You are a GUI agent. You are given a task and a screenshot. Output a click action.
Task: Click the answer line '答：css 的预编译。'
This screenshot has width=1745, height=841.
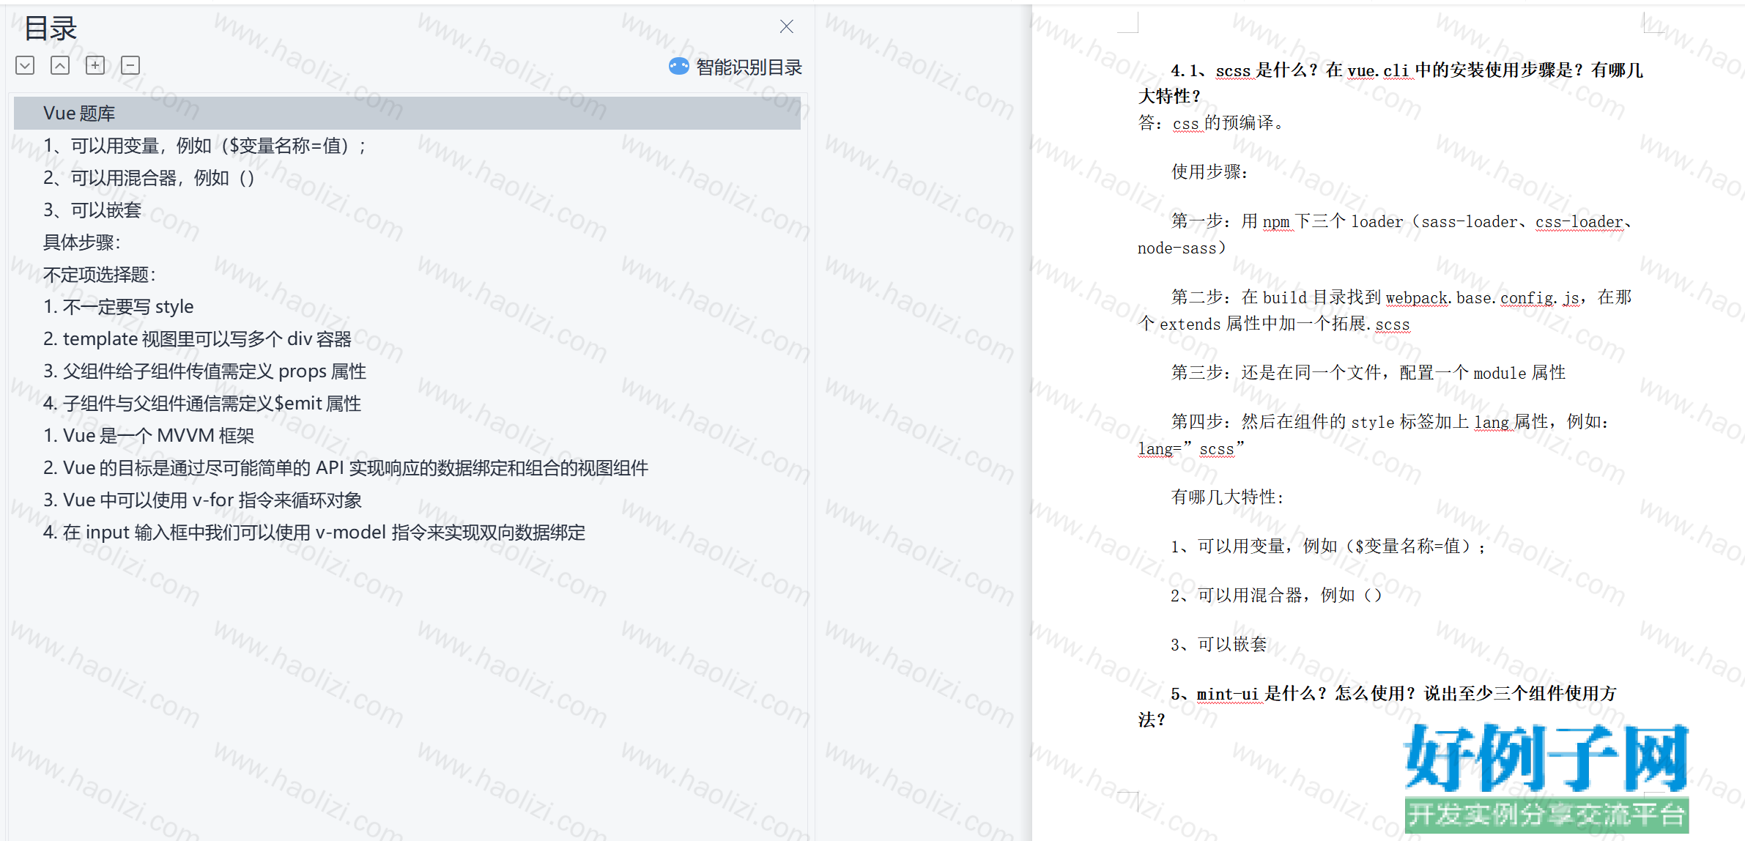click(x=1211, y=123)
